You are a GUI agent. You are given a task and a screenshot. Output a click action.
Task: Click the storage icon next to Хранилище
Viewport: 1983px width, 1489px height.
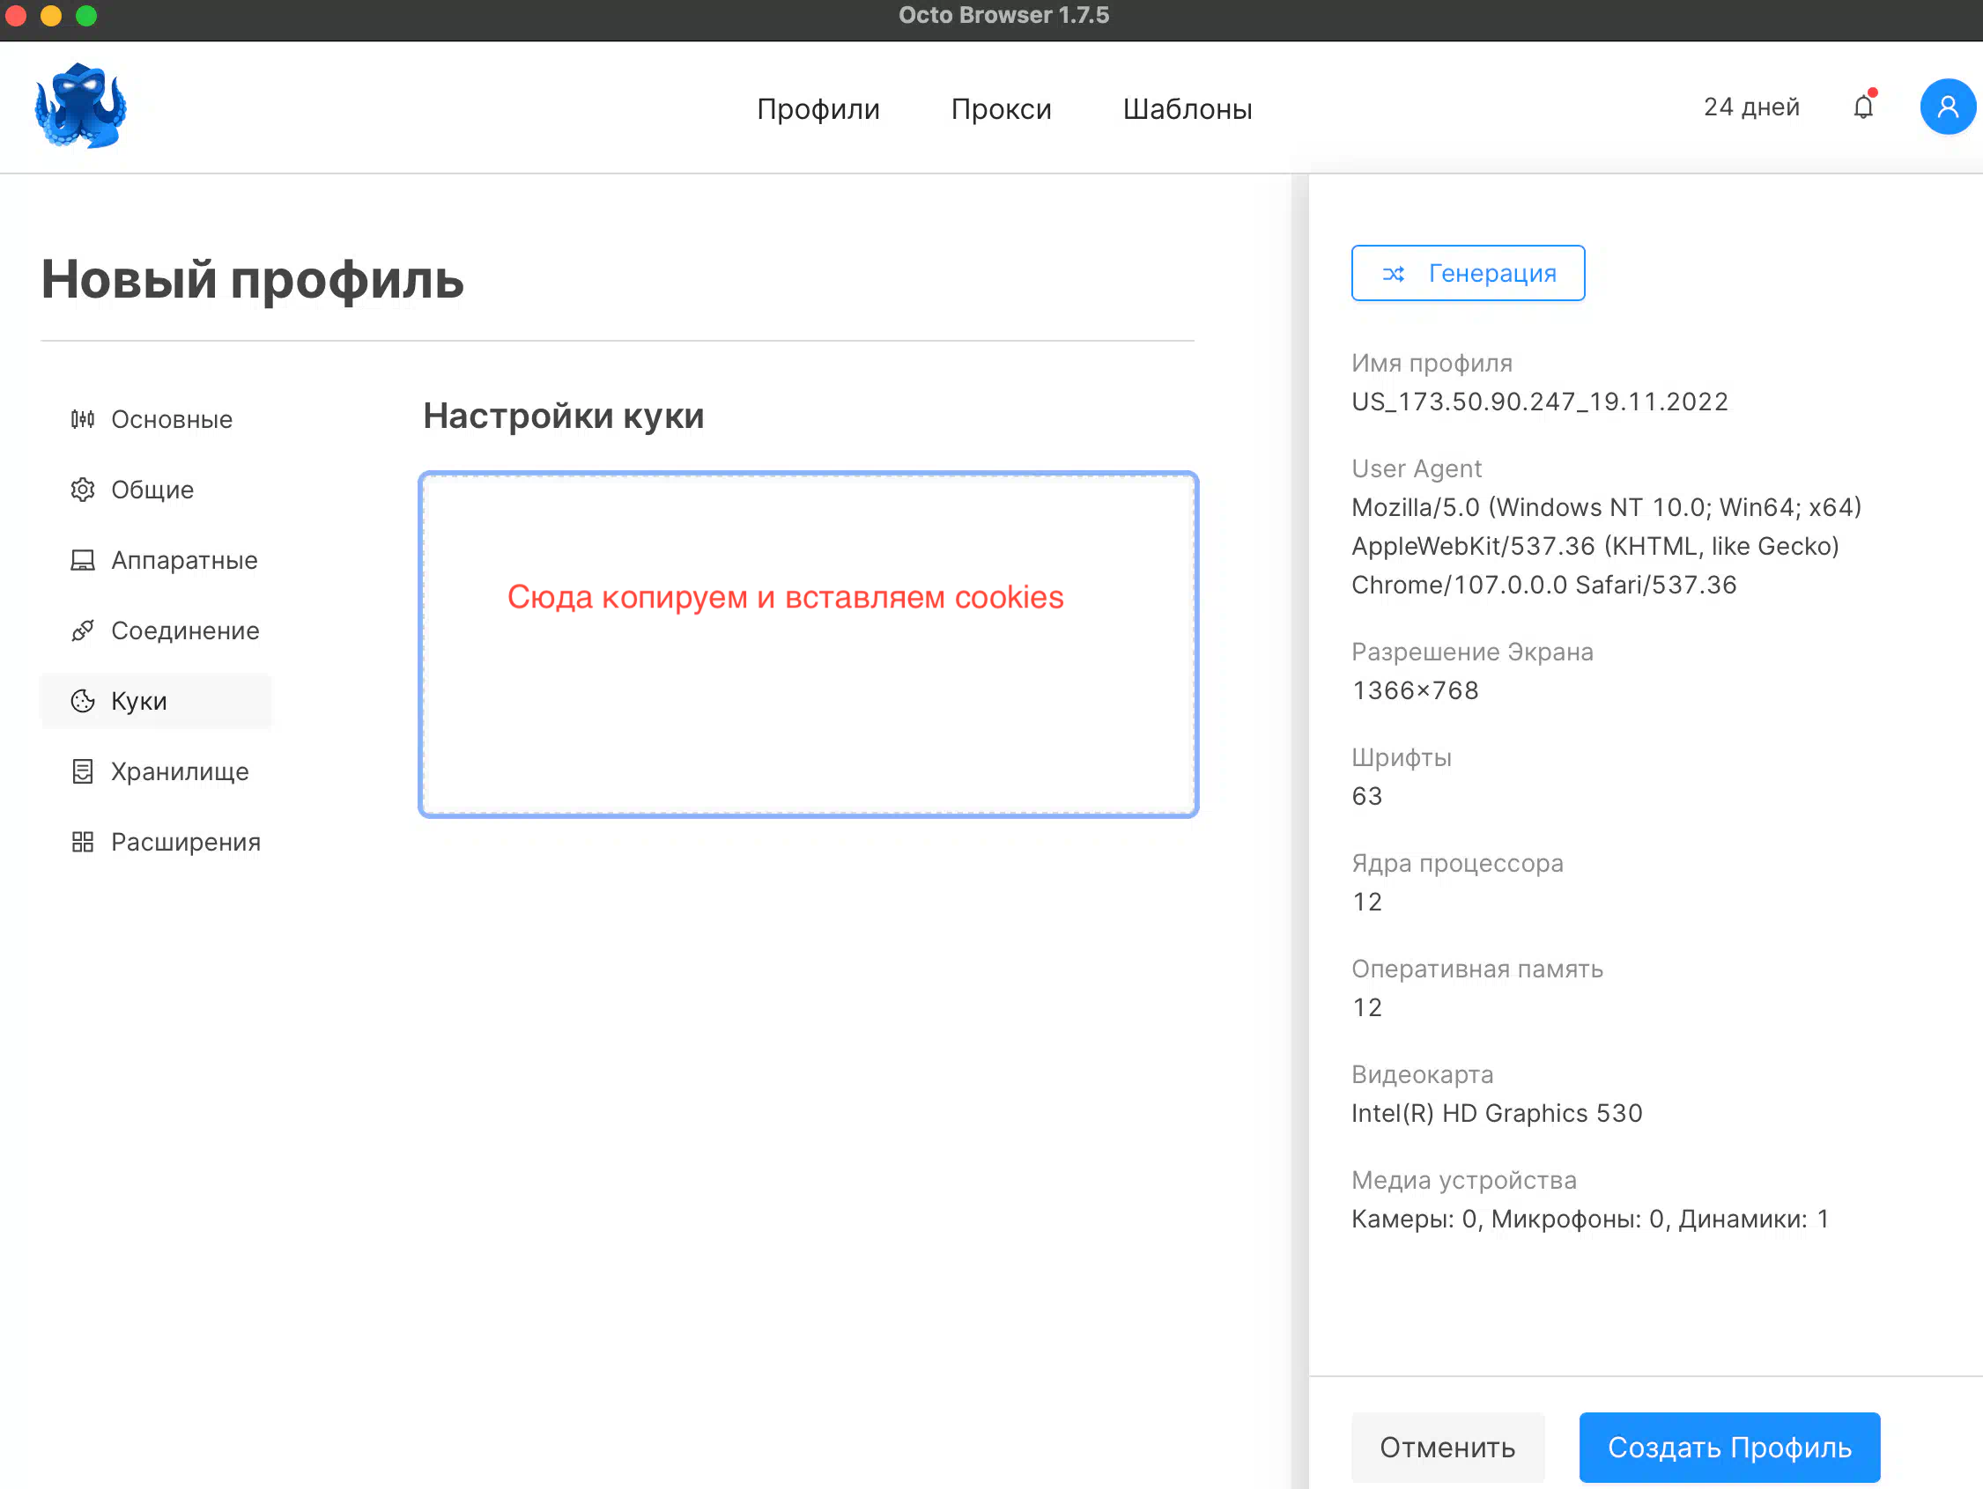coord(83,771)
